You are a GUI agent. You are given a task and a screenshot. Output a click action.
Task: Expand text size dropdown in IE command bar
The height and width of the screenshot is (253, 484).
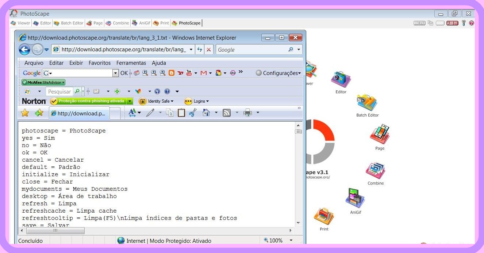pyautogui.click(x=139, y=113)
